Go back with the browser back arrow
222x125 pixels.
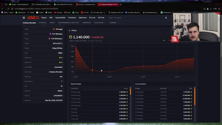[x=2, y=9]
